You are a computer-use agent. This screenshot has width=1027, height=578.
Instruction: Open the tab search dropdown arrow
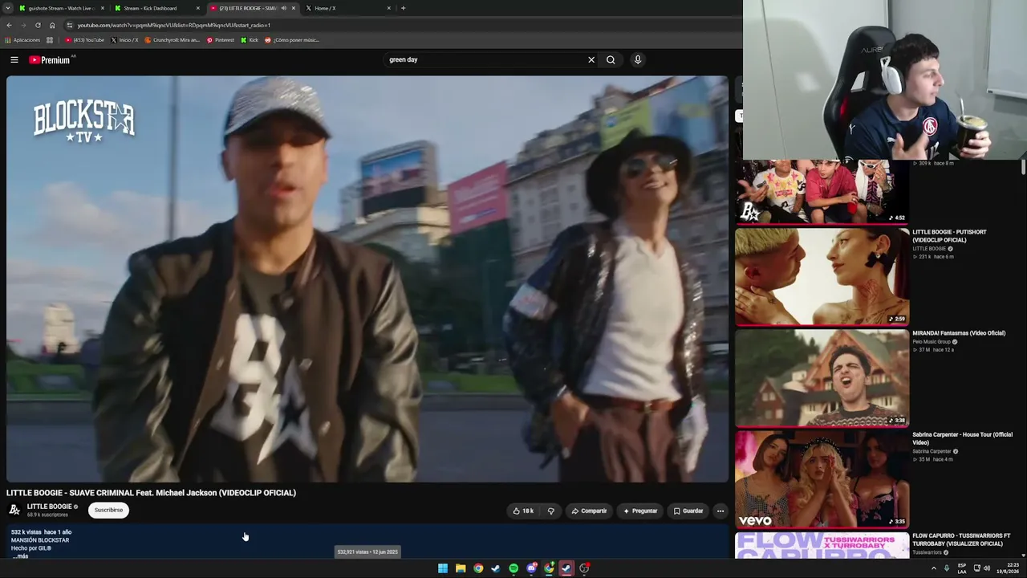[x=7, y=8]
